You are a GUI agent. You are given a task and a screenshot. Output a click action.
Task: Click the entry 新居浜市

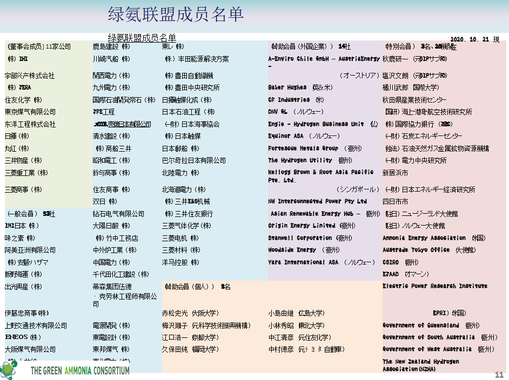pos(395,173)
